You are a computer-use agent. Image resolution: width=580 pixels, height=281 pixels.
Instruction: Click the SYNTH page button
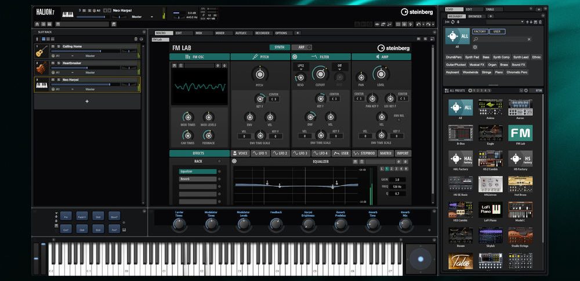280,48
